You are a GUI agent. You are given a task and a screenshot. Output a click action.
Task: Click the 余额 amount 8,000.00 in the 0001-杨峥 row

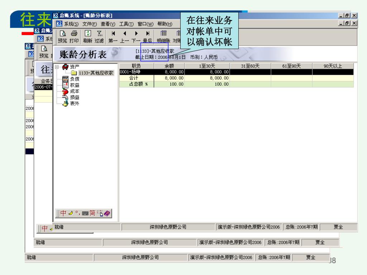174,72
